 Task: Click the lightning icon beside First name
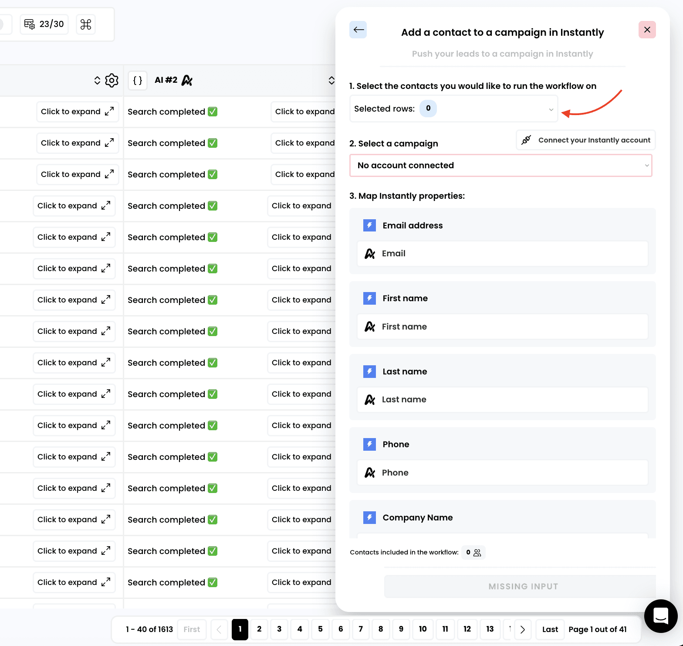point(369,298)
